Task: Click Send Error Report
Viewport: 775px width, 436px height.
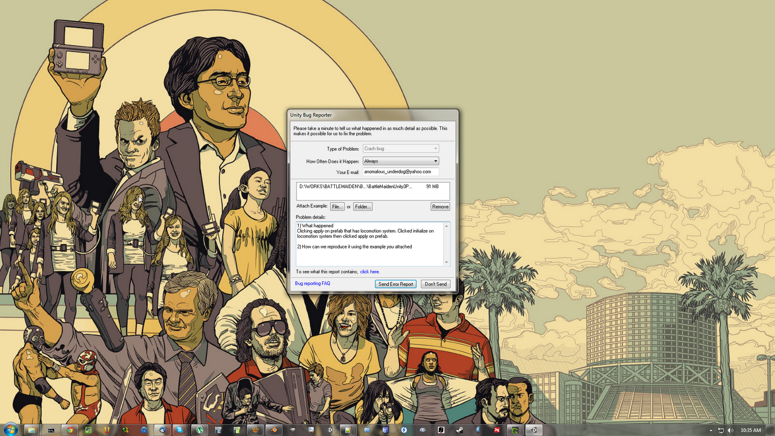Action: [x=396, y=284]
